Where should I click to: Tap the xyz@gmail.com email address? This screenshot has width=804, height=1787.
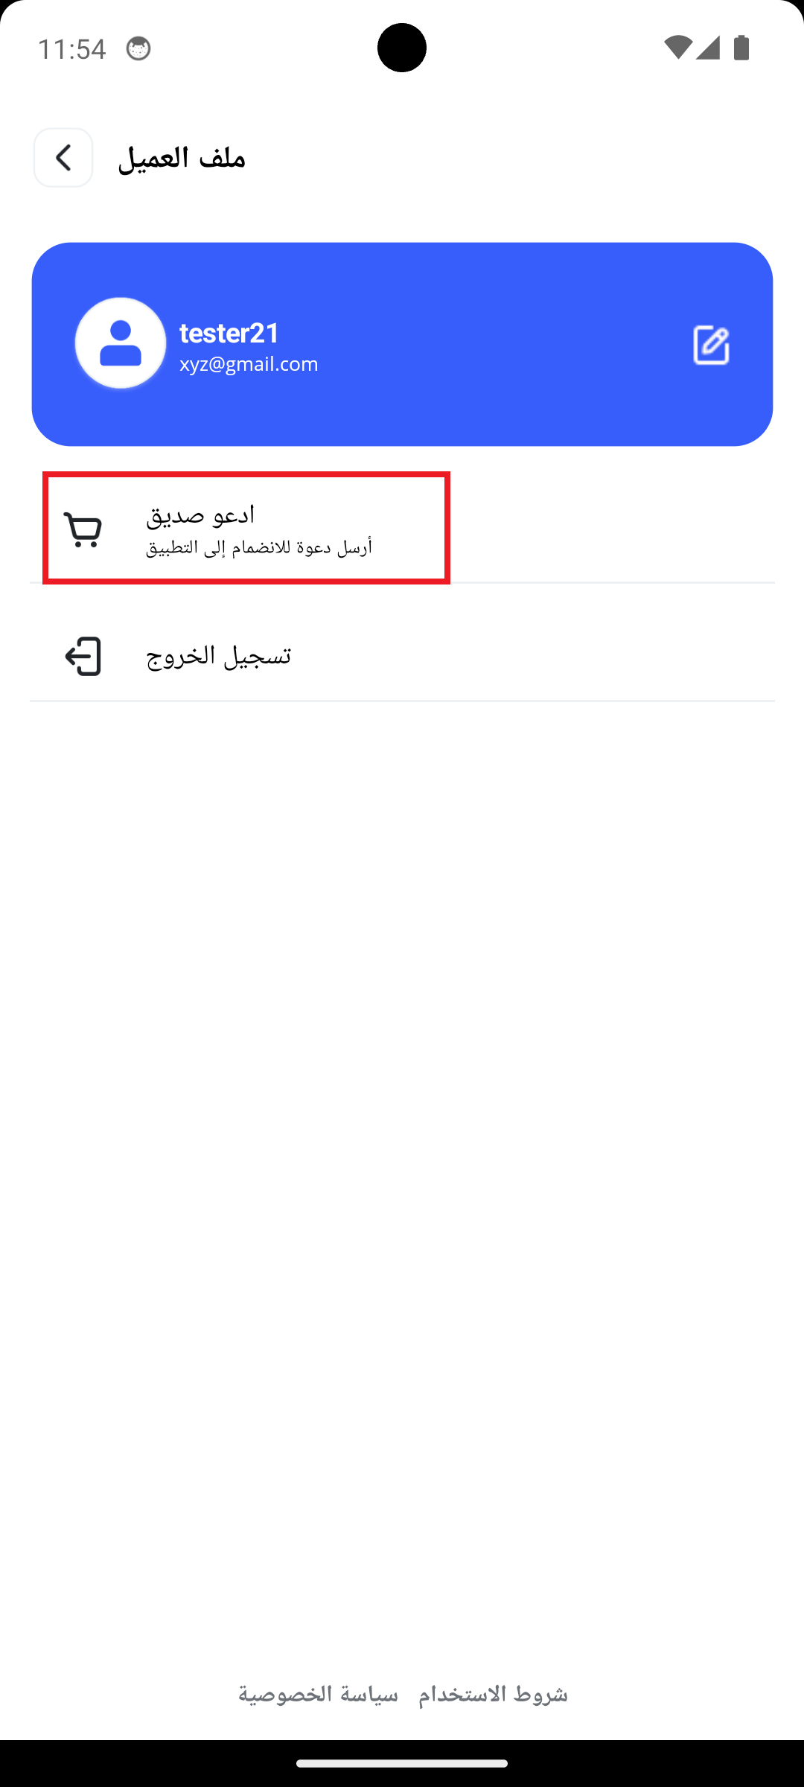(x=249, y=364)
